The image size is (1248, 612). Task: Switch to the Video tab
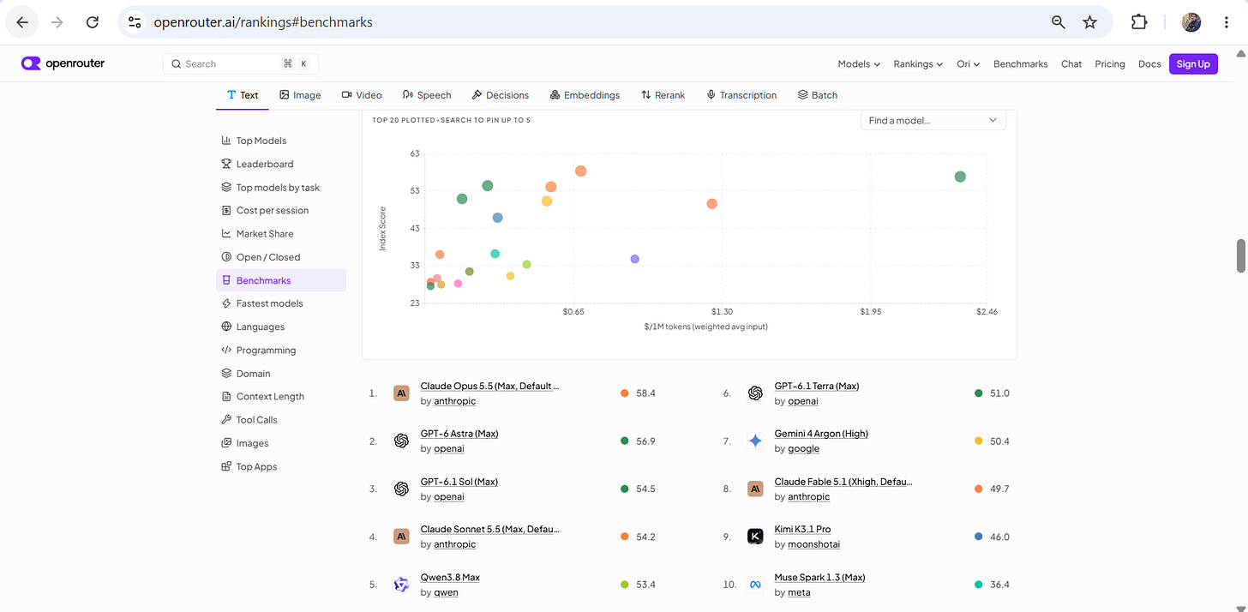click(x=362, y=95)
